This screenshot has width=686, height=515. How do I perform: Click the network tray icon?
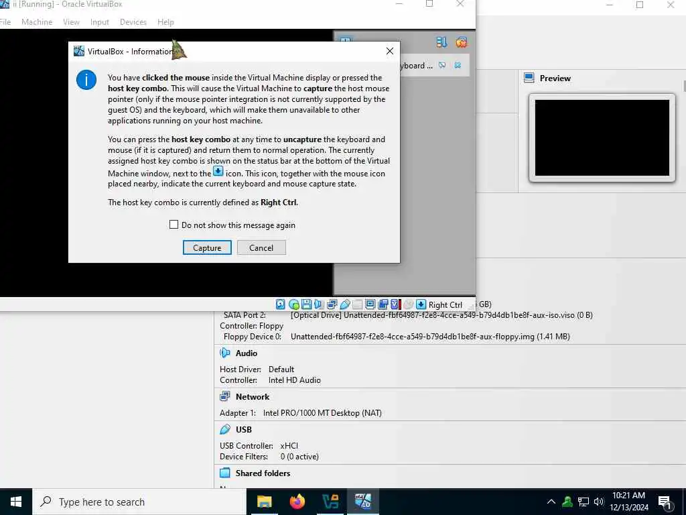coord(584,502)
